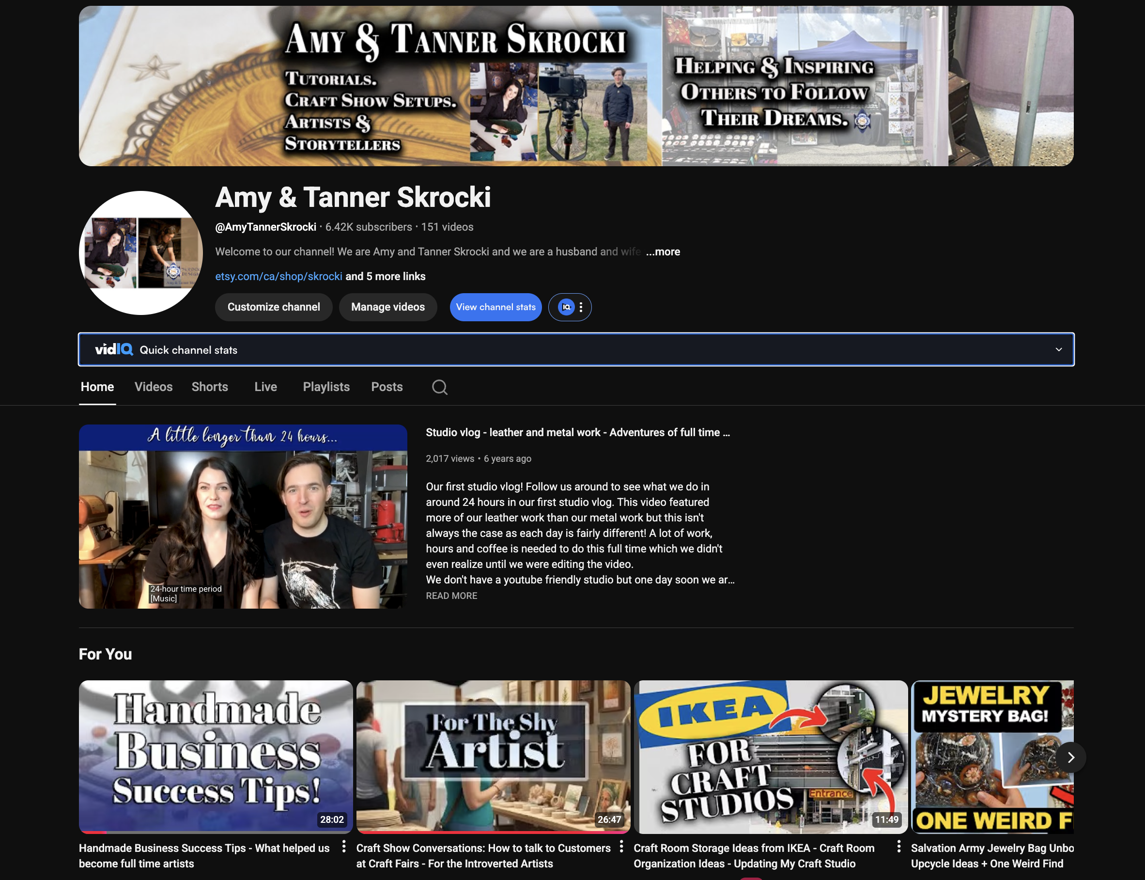Click the Manage videos button

(387, 307)
